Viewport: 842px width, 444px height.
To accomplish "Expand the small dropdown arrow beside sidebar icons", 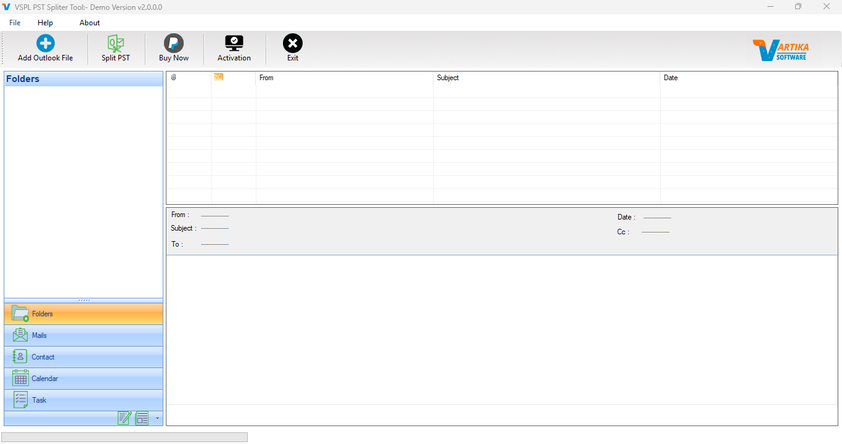I will point(157,418).
